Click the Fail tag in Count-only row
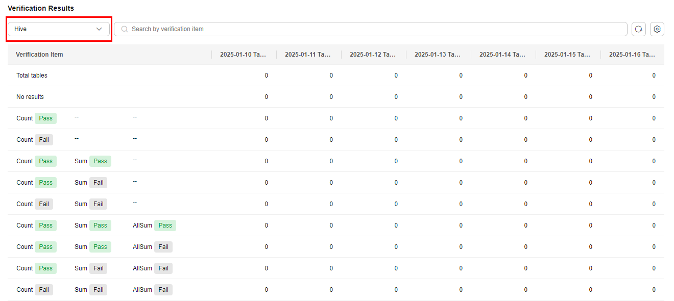This screenshot has width=674, height=301. pyautogui.click(x=44, y=140)
